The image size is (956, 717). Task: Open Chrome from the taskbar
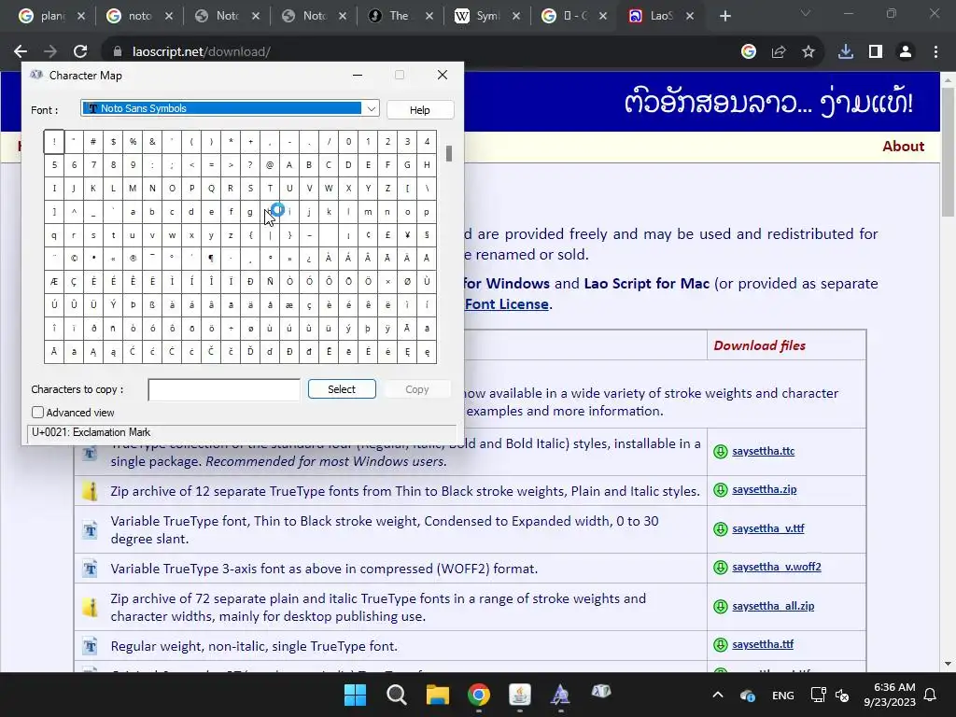pos(479,695)
